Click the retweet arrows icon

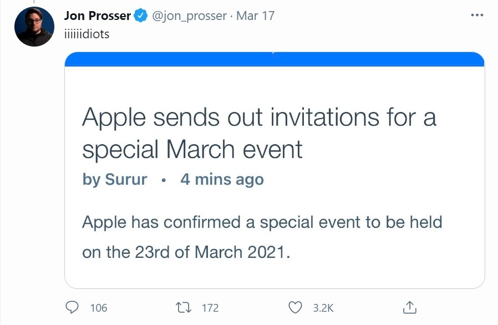coord(183,307)
